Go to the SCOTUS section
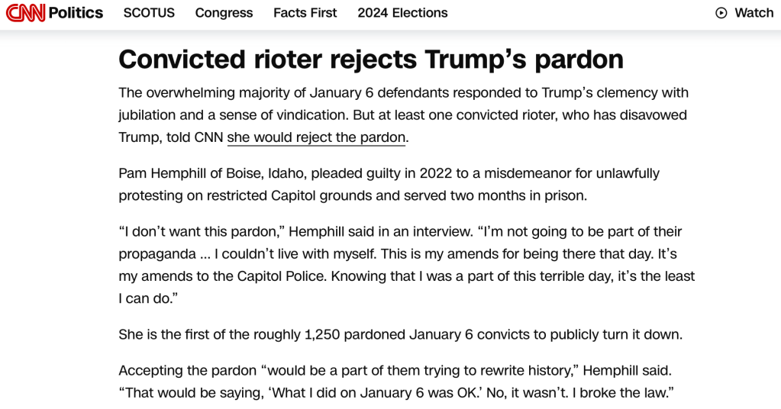Image resolution: width=781 pixels, height=409 pixels. [149, 13]
